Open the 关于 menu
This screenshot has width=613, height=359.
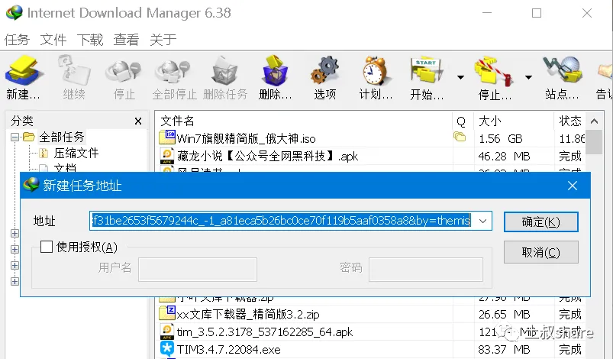[x=163, y=40]
